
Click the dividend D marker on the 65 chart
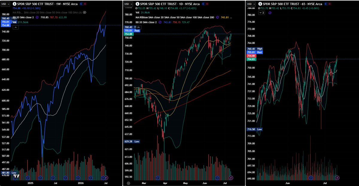[x=311, y=178]
